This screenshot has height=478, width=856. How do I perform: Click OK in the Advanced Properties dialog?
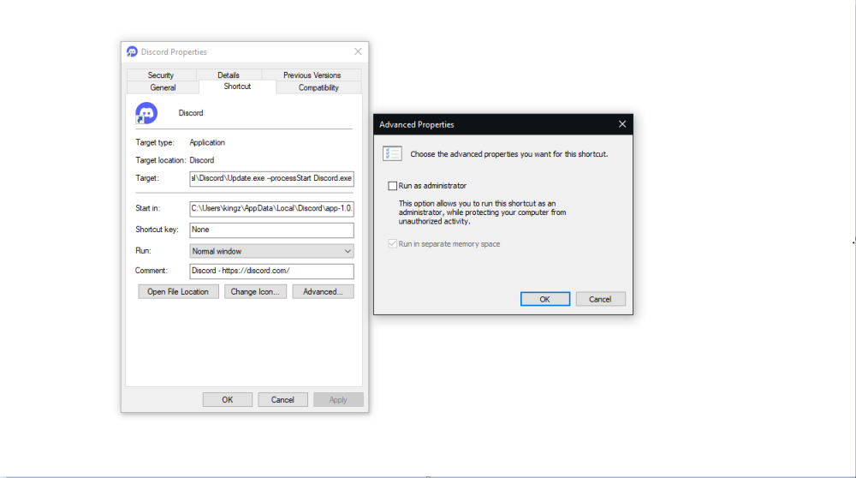pos(544,299)
